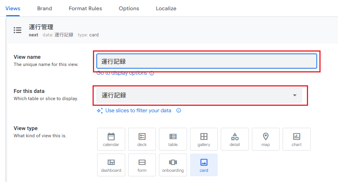Image resolution: width=338 pixels, height=182 pixels.
Task: Click the View name text field
Action: pyautogui.click(x=206, y=61)
